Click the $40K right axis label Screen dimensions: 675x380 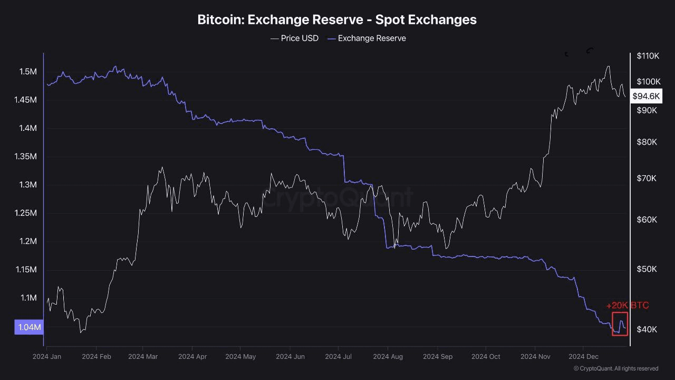click(x=647, y=329)
